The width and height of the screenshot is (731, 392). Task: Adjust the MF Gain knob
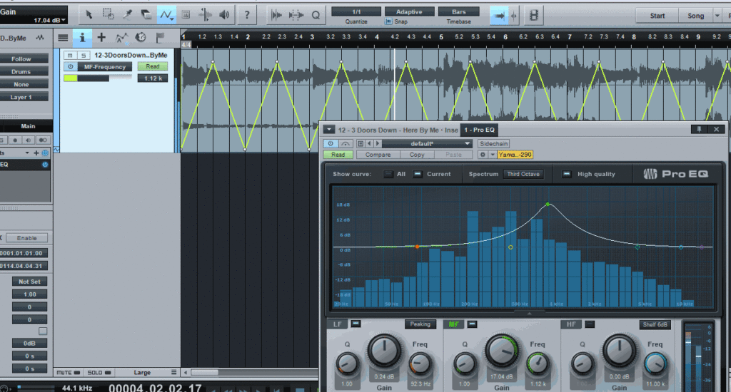[502, 351]
